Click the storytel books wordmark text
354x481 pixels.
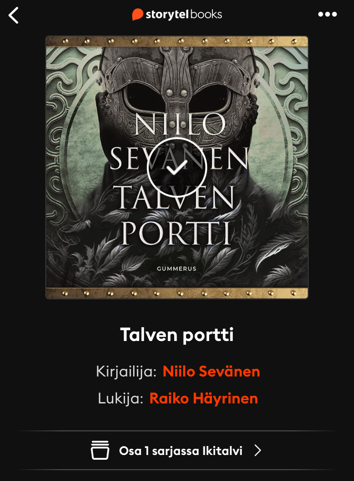pyautogui.click(x=184, y=14)
